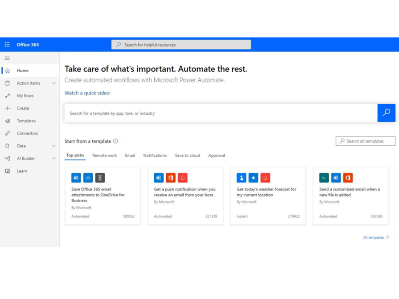Collapse the sidebar with the hamburger icon
Viewport: 399px width, 299px height.
click(x=7, y=58)
